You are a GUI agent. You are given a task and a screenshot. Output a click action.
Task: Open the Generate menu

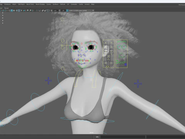click(74, 4)
